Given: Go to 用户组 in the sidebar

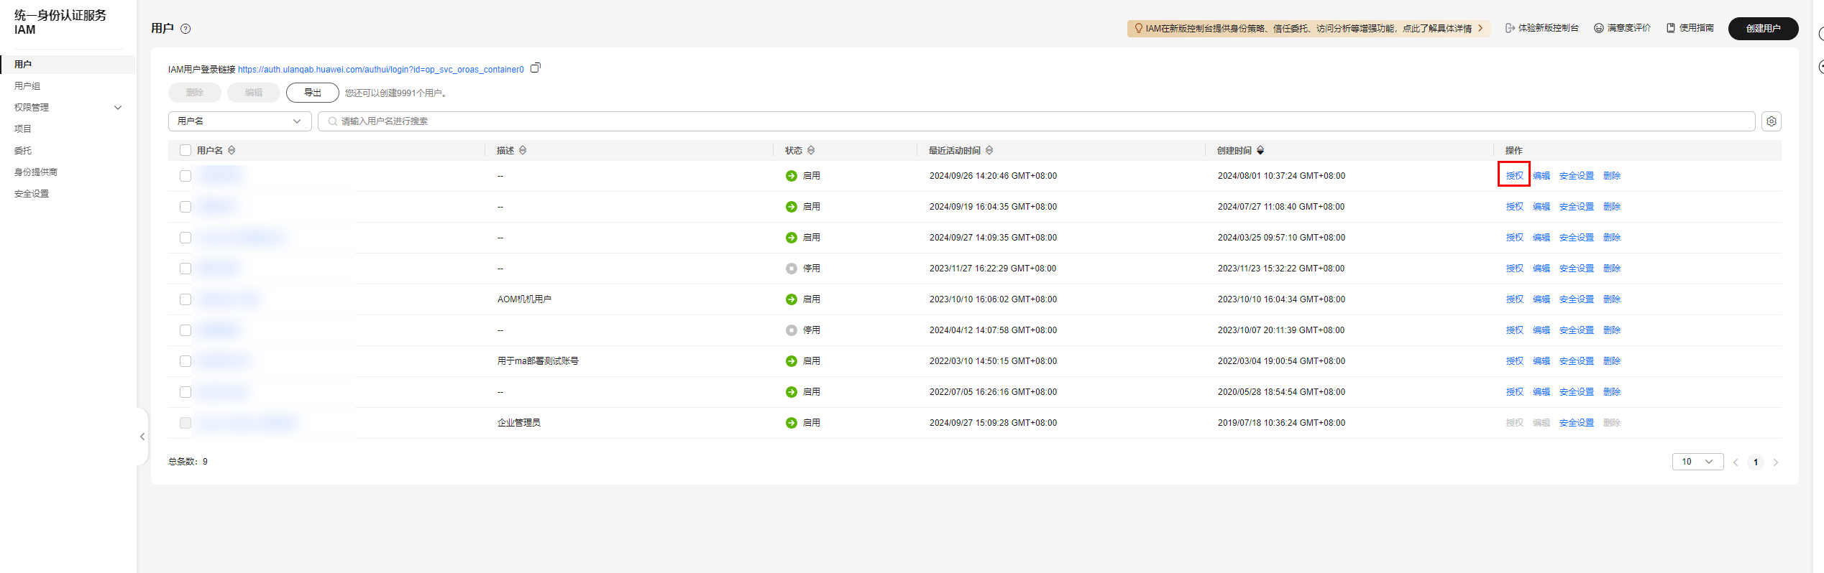Looking at the screenshot, I should click(x=27, y=86).
